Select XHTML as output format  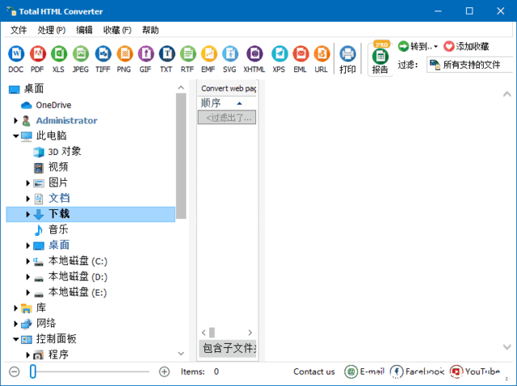254,59
